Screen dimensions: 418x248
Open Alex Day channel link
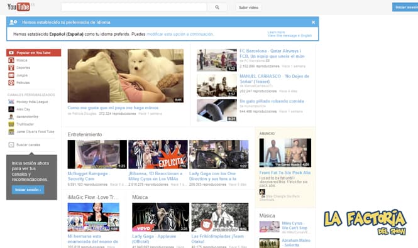(23, 109)
